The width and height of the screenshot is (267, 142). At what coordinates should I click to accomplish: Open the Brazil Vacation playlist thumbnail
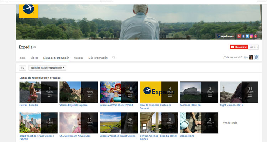pyautogui.click(x=38, y=123)
